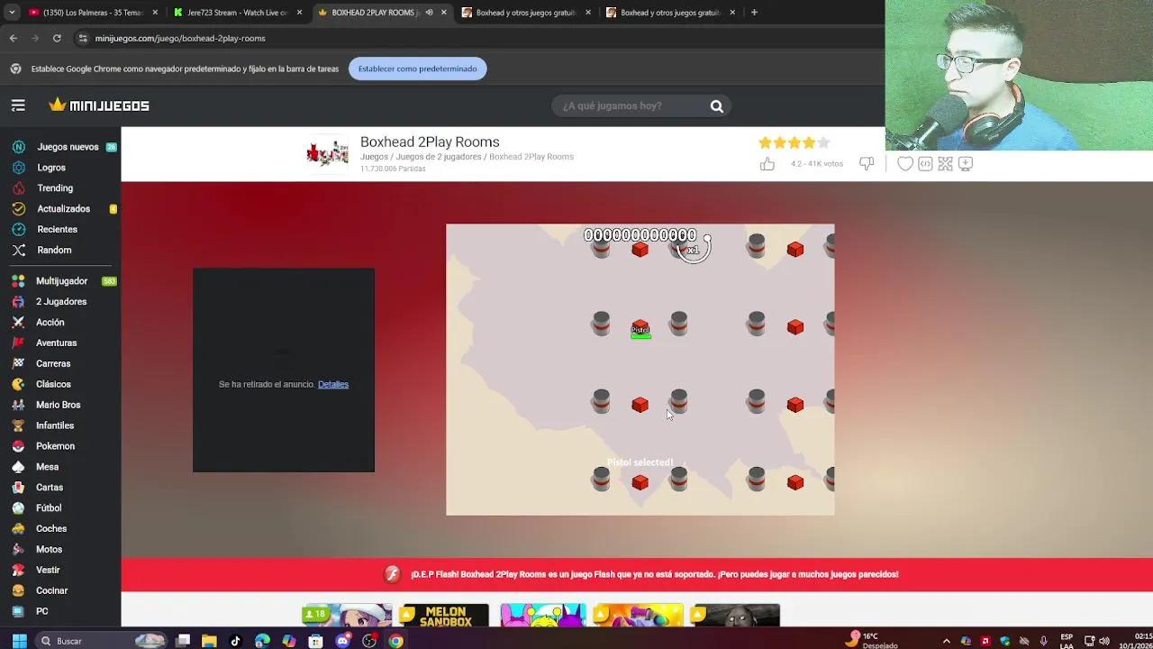Viewport: 1153px width, 649px height.
Task: Open the Mario Bros category
Action: 58,406
